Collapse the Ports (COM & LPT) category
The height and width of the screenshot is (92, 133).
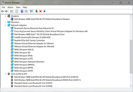click(5, 74)
